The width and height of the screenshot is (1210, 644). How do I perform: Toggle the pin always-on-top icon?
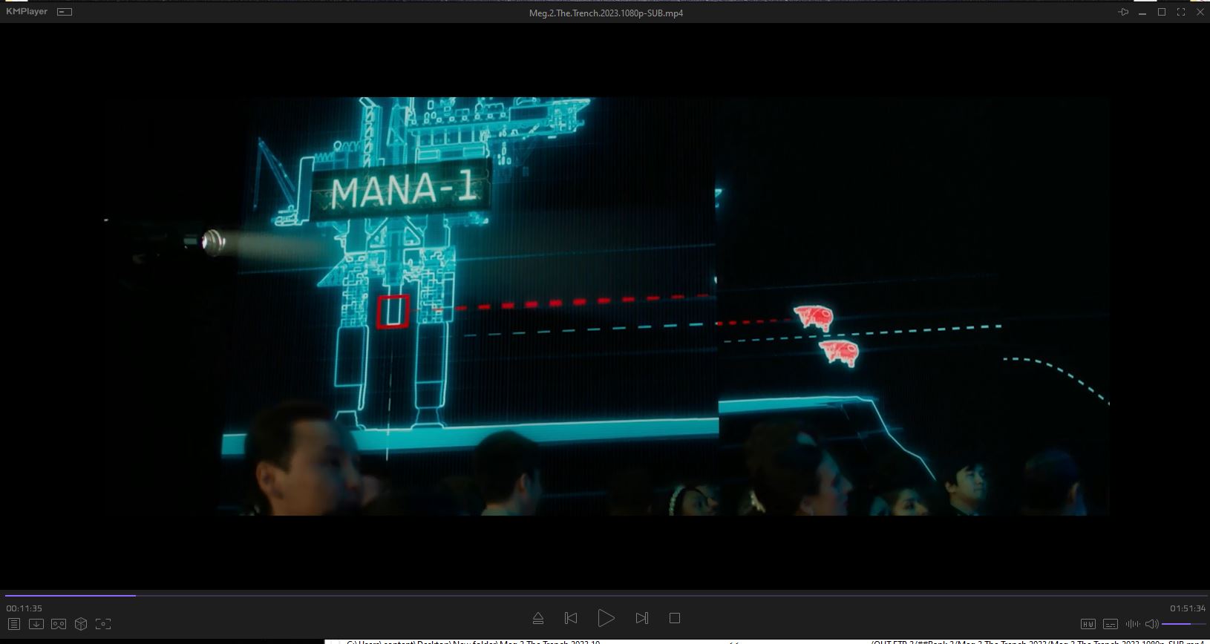coord(1123,12)
